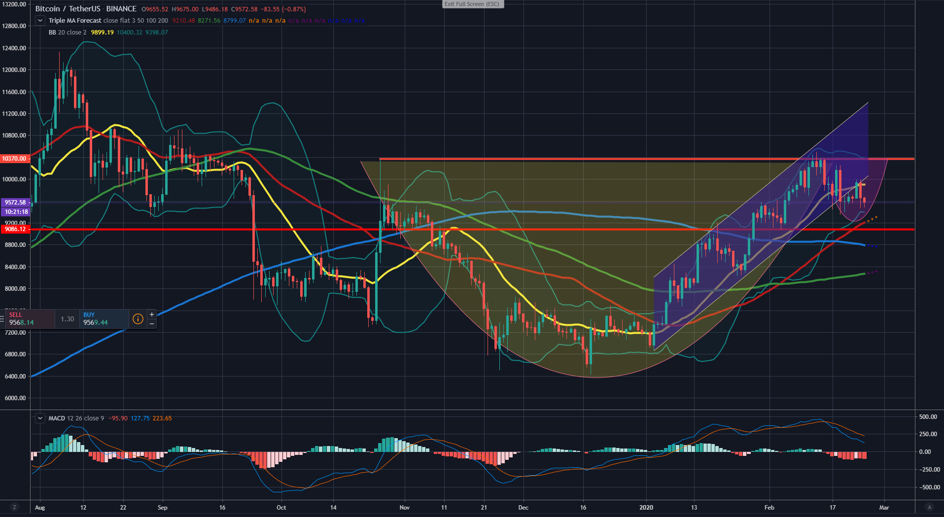The width and height of the screenshot is (944, 517).
Task: Collapse the MACD indicator legend
Action: click(40, 418)
